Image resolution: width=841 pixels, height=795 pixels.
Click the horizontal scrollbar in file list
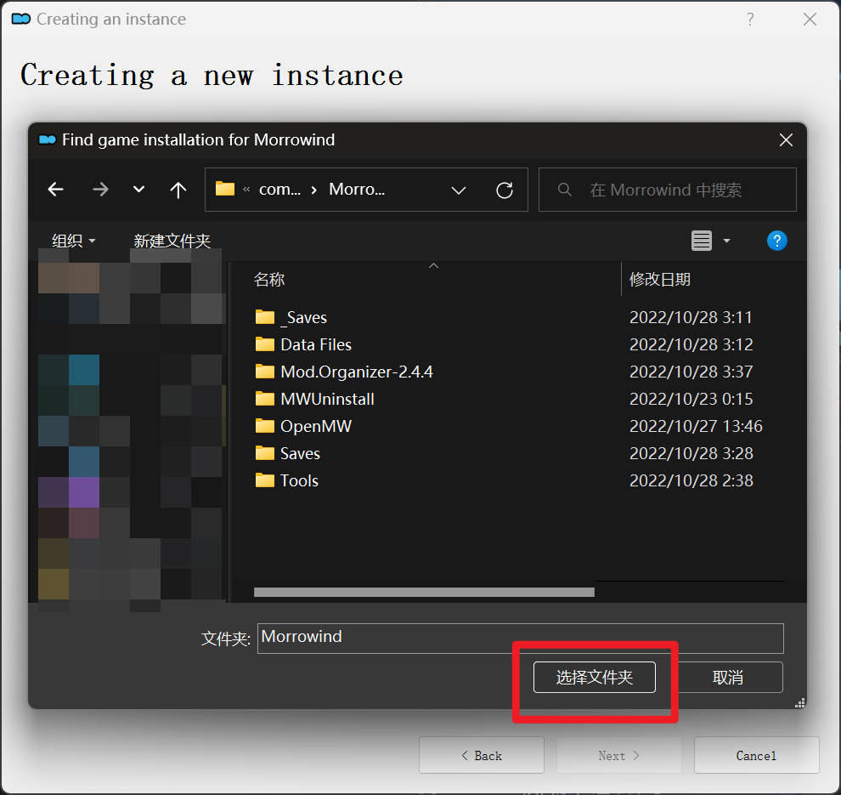click(x=424, y=592)
